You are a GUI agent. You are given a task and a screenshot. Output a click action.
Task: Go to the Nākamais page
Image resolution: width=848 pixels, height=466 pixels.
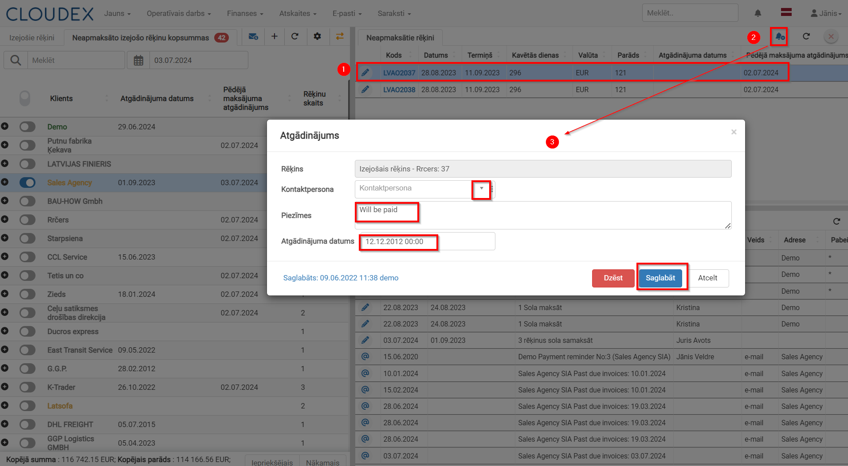(x=322, y=462)
